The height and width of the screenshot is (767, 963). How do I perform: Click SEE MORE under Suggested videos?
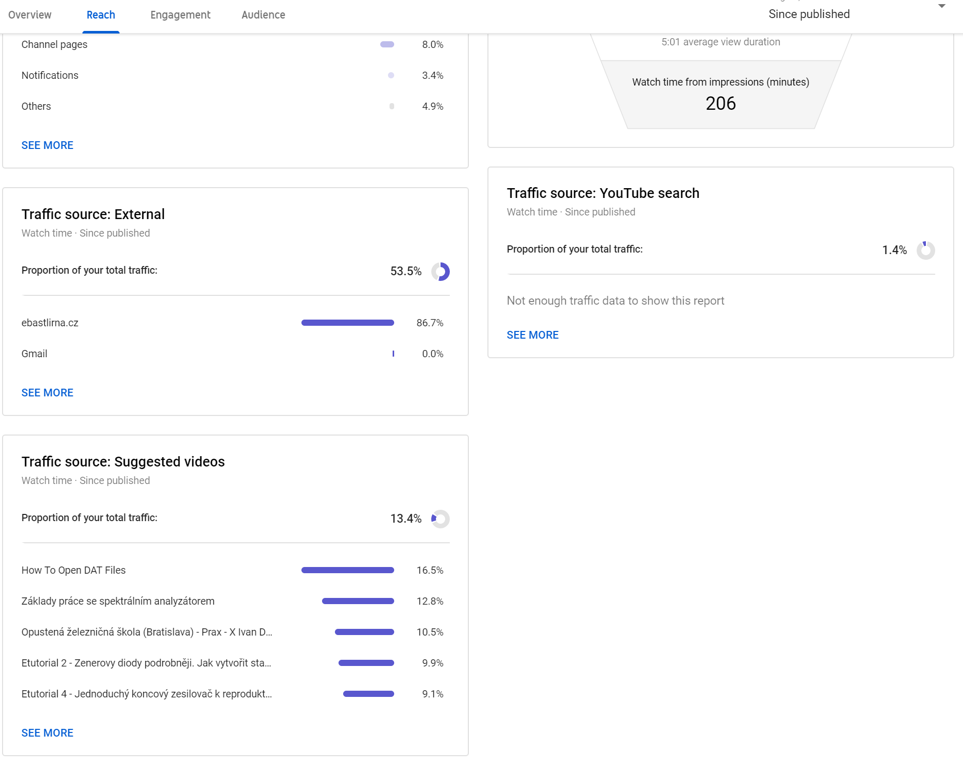[x=47, y=733]
